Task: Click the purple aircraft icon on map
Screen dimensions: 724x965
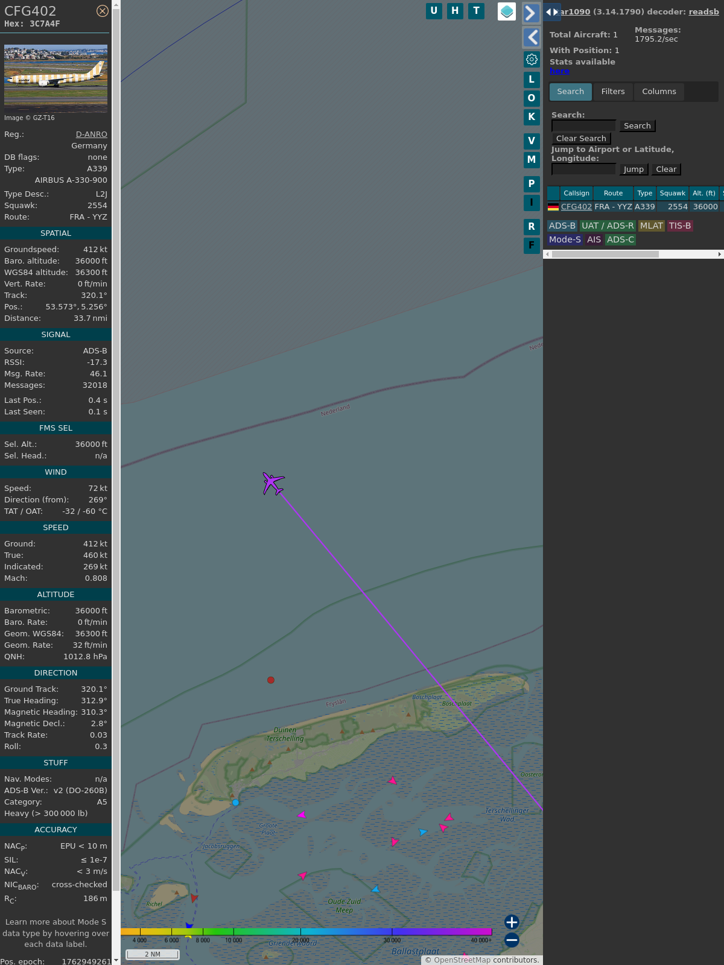Action: pyautogui.click(x=273, y=483)
